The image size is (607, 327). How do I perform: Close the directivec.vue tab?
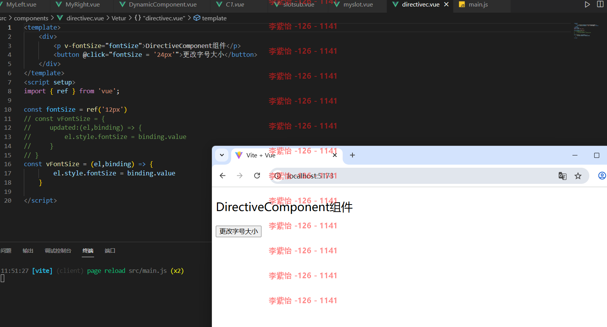click(x=446, y=5)
